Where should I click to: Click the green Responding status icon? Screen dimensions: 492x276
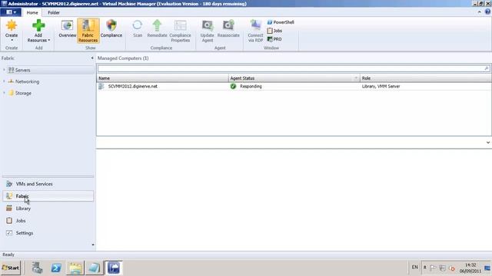point(233,87)
